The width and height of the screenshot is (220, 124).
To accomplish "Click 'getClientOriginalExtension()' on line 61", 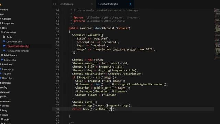I will pyautogui.click(x=144, y=84).
